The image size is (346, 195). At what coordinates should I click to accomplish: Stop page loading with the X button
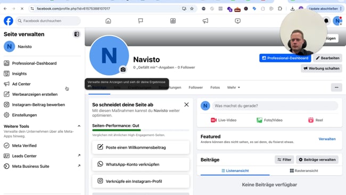[x=22, y=9]
